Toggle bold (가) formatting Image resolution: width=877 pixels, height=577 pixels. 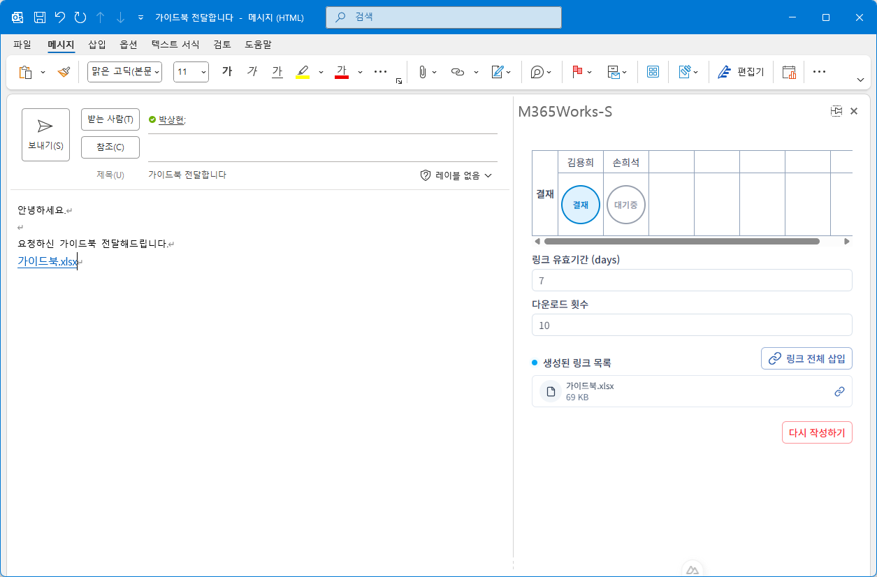[x=226, y=72]
